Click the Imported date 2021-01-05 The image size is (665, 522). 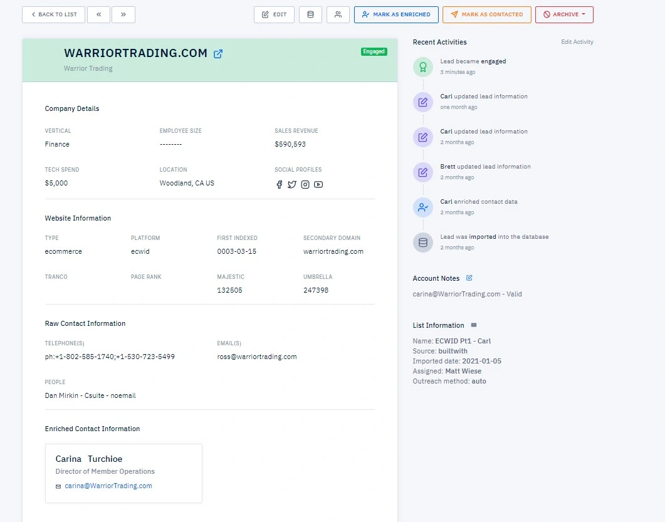481,362
